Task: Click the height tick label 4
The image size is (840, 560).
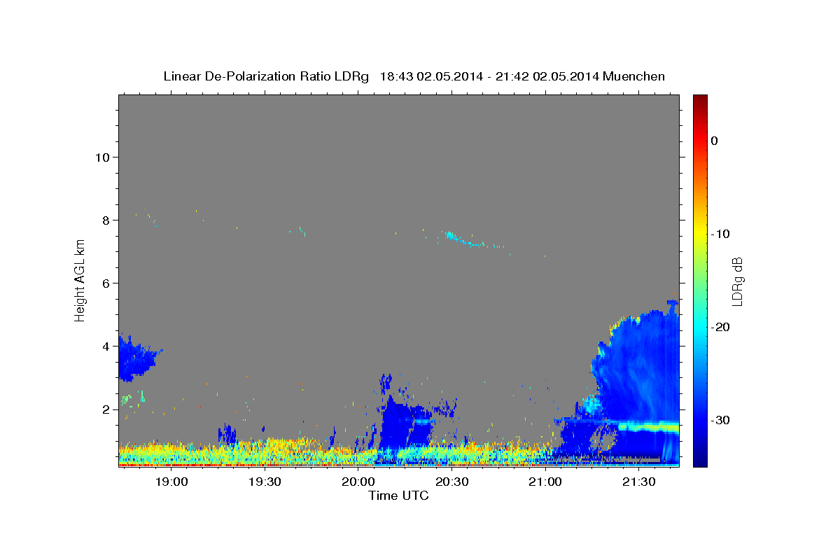Action: coord(106,346)
